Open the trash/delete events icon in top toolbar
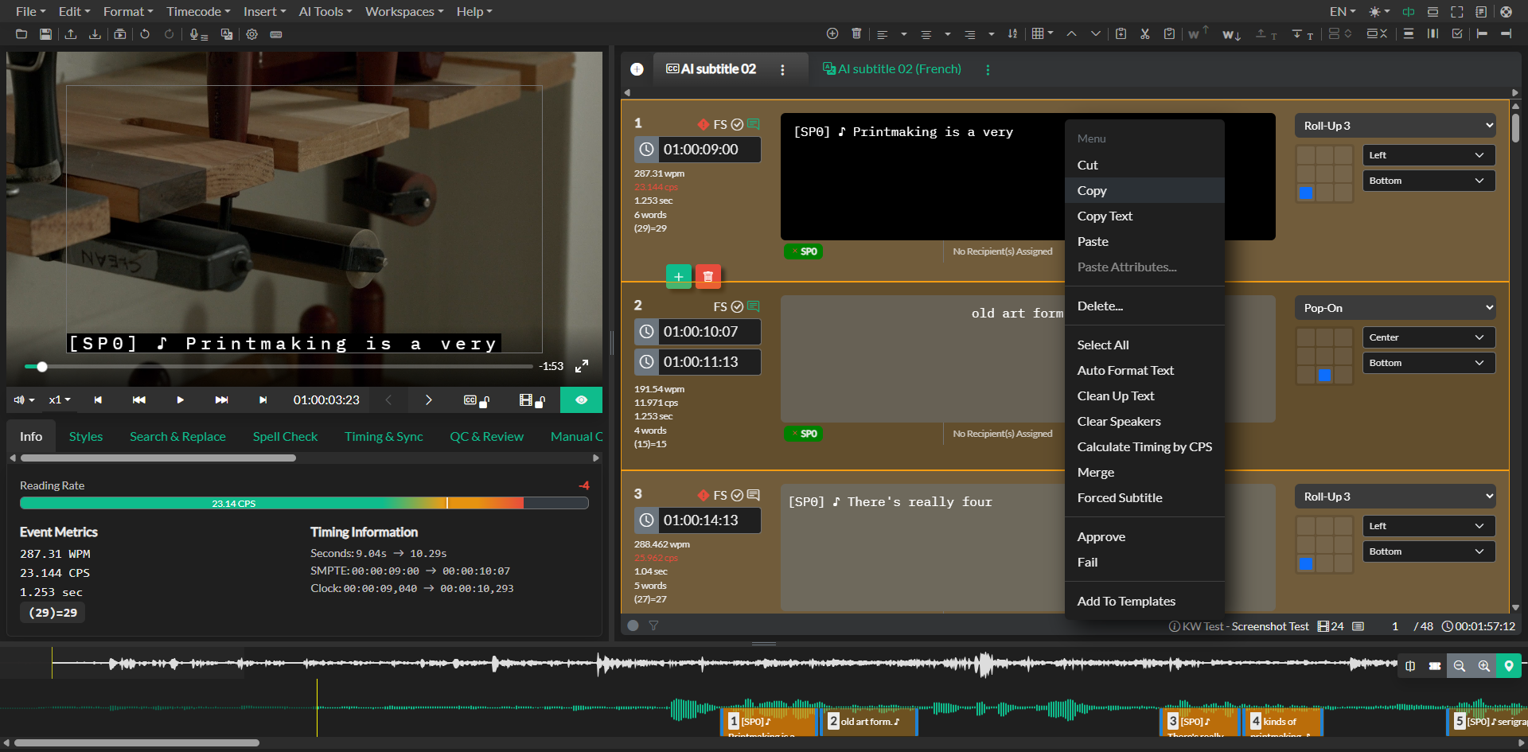1528x752 pixels. 856,34
